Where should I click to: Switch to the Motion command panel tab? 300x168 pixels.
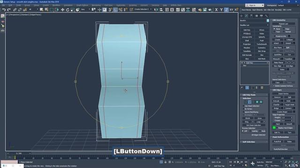click(256, 16)
